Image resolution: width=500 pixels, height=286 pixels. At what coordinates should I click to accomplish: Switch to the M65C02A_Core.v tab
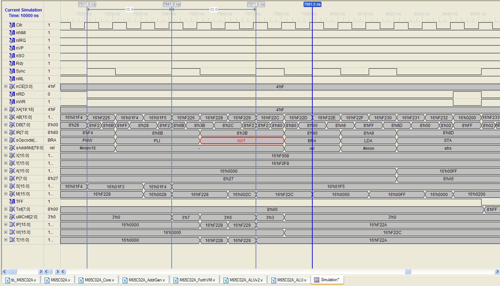[x=100, y=280]
